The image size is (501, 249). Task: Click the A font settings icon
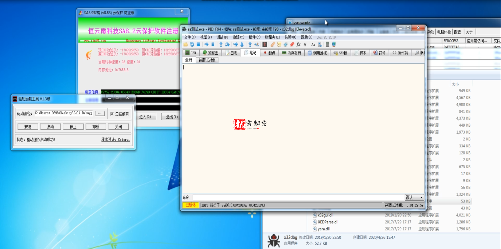(x=313, y=44)
